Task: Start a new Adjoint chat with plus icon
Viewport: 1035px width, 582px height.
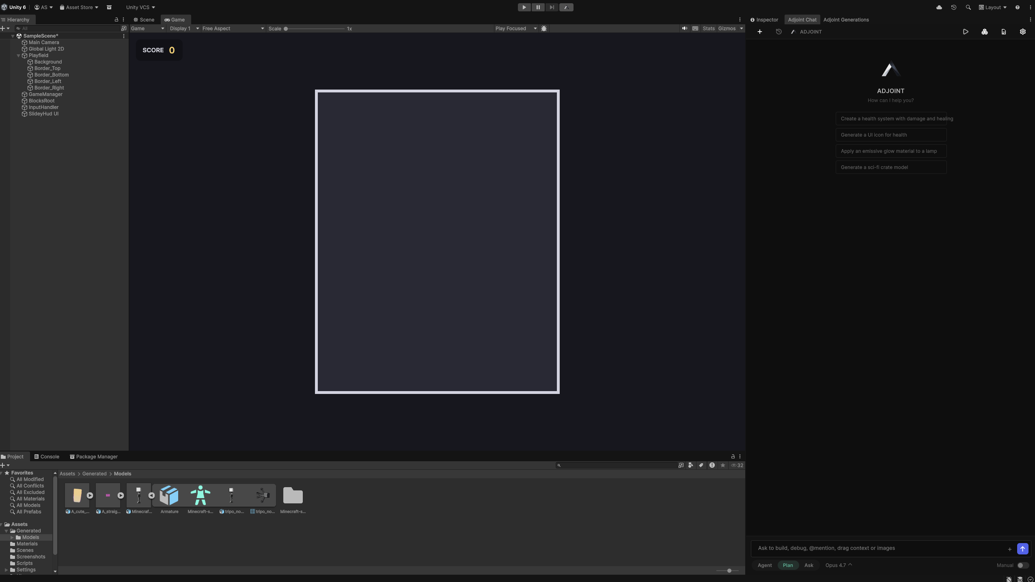Action: click(759, 32)
